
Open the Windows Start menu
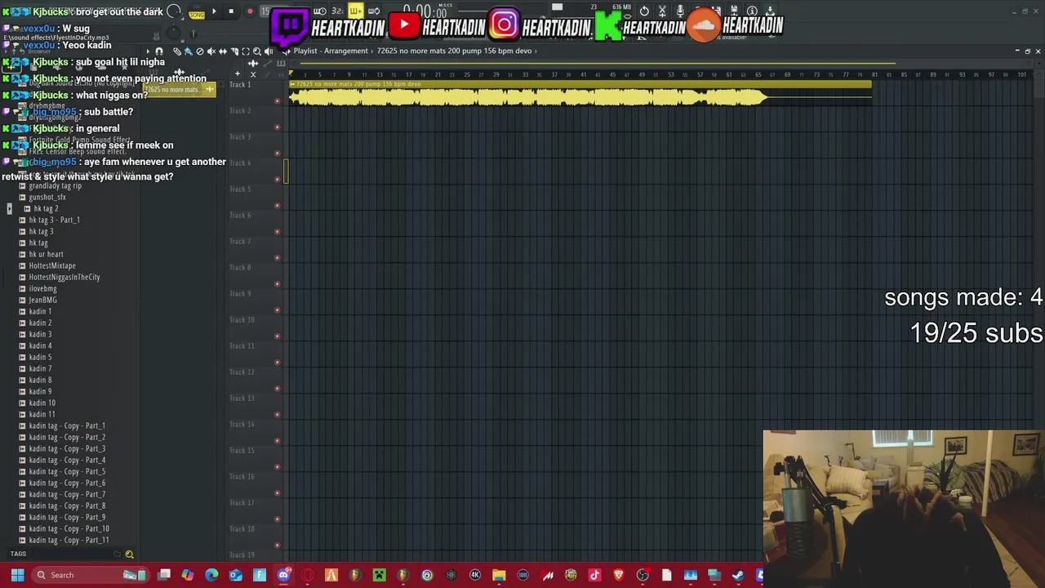click(x=17, y=575)
